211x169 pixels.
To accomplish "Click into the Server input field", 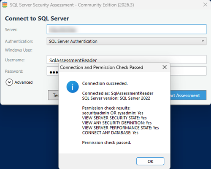I will (127, 29).
